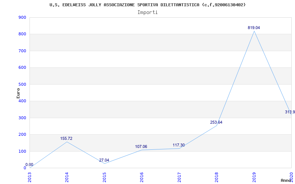This screenshot has width=295, height=184.
Task: Click the Importi chart subtitle
Action: (147, 13)
